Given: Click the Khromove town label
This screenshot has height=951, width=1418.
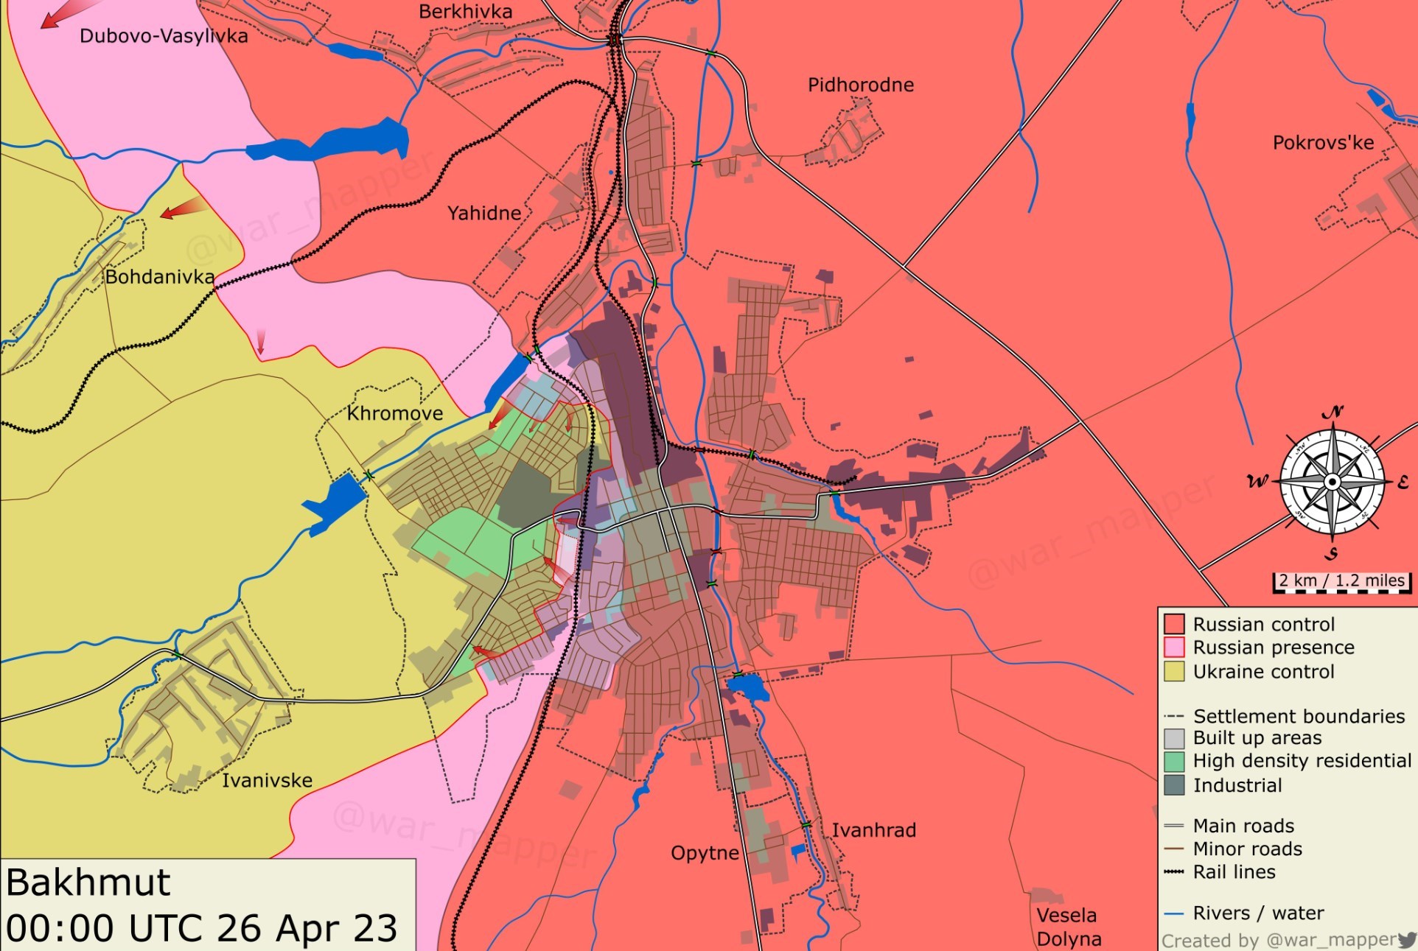Looking at the screenshot, I should pyautogui.click(x=395, y=413).
